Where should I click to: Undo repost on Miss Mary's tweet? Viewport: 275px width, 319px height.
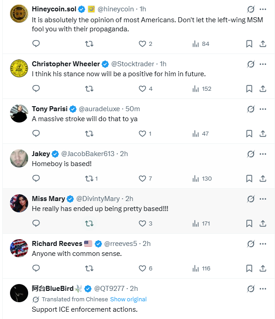tap(90, 223)
